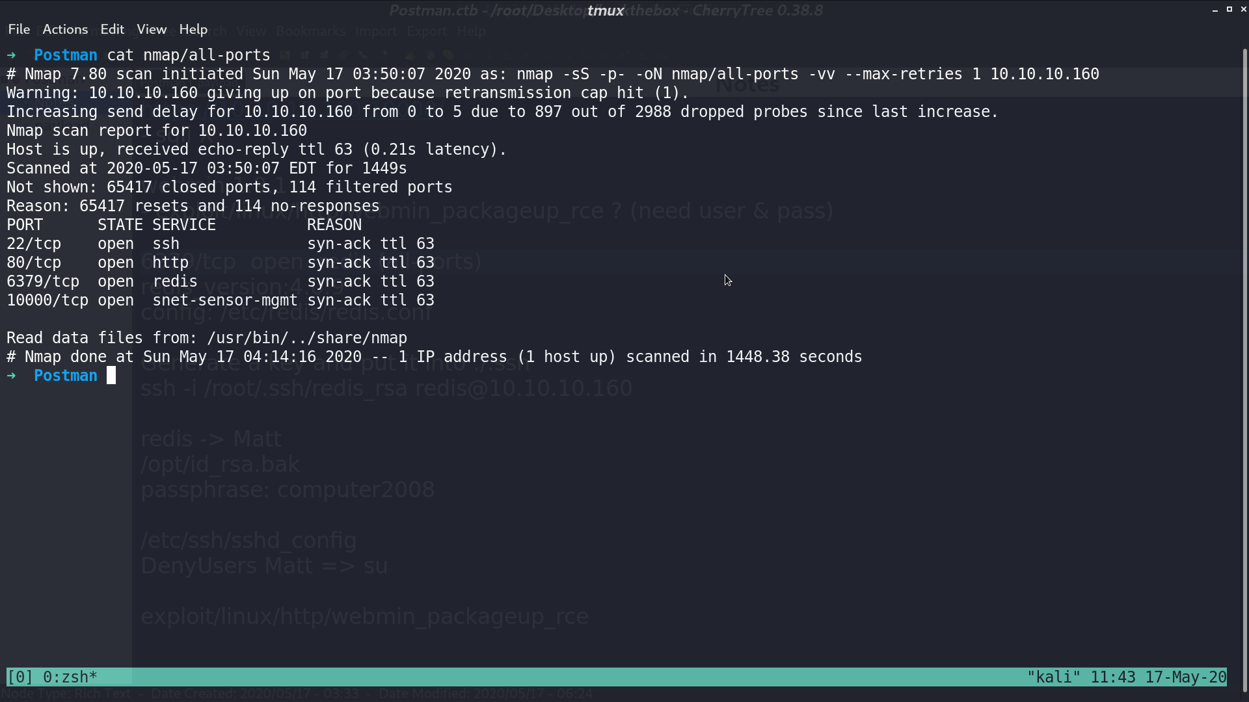Click the tmux session indicator [0]
The height and width of the screenshot is (702, 1249).
[20, 677]
